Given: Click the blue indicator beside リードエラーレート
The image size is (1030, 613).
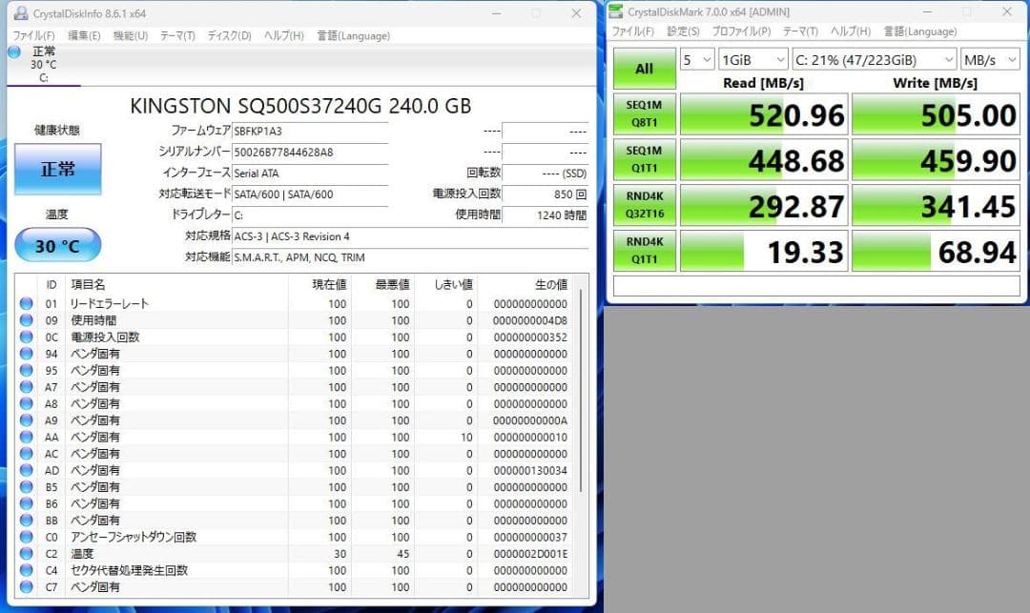Looking at the screenshot, I should point(26,303).
